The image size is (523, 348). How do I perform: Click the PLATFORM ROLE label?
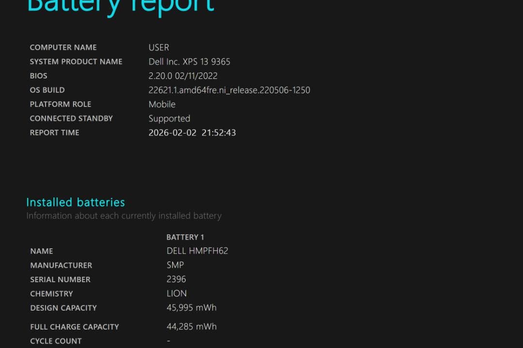coord(60,104)
